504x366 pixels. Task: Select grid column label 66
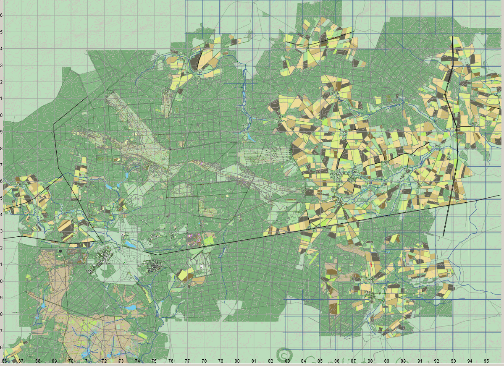tap(5, 361)
